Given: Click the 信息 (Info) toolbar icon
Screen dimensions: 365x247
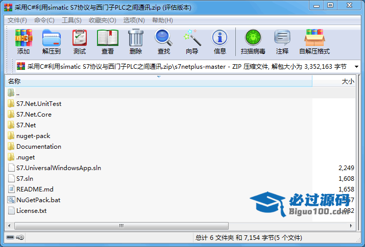Looking at the screenshot, I should pyautogui.click(x=220, y=38).
